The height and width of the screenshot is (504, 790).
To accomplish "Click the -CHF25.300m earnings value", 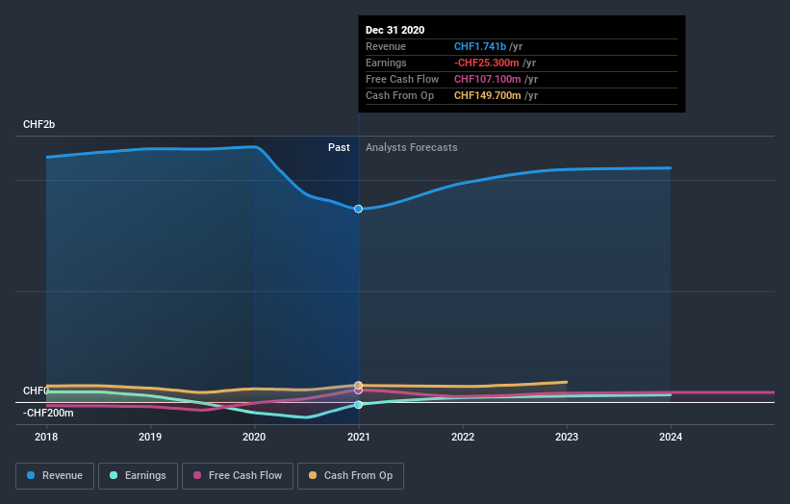I will [486, 63].
